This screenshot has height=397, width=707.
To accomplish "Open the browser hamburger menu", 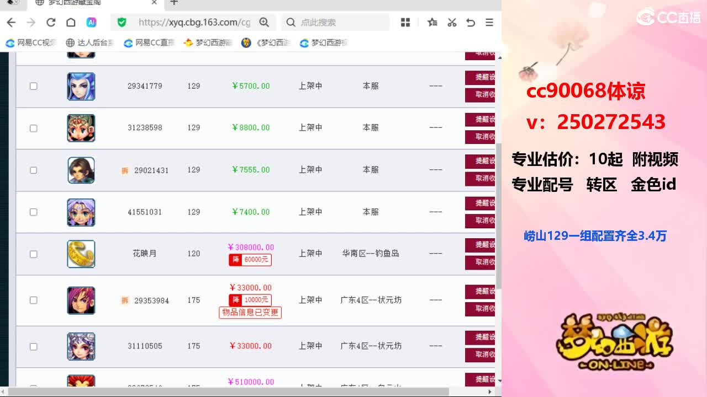I will click(x=489, y=23).
